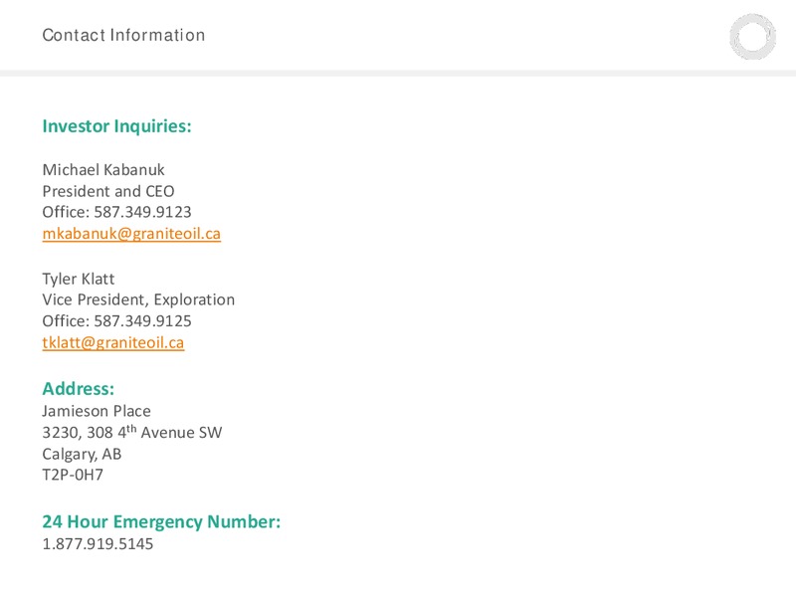Click the circular logo in top-right corner
This screenshot has height=597, width=796.
753,37
